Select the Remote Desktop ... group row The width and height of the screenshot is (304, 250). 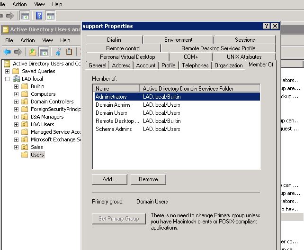click(x=177, y=121)
